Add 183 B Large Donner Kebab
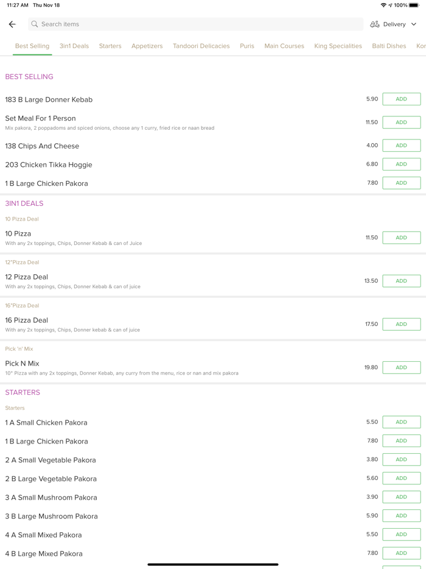The height and width of the screenshot is (569, 426). pos(401,99)
